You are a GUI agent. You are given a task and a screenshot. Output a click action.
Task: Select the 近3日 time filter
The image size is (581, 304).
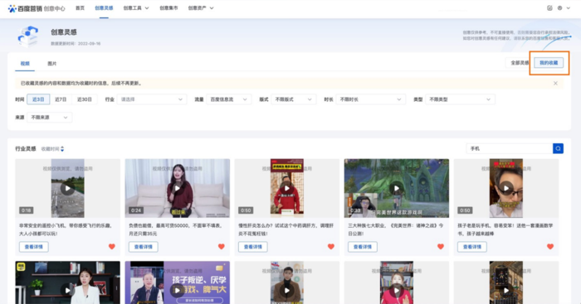click(38, 99)
